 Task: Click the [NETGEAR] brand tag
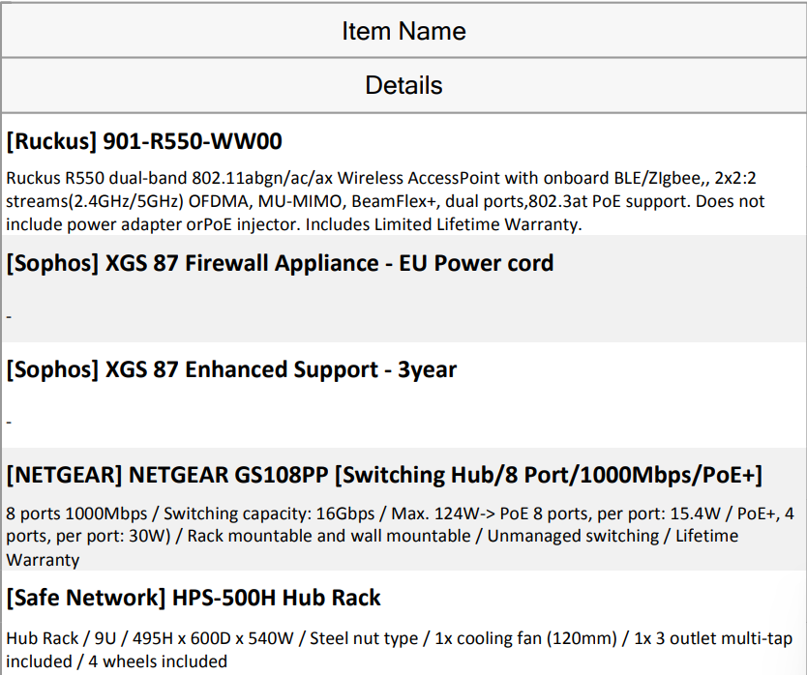click(64, 475)
